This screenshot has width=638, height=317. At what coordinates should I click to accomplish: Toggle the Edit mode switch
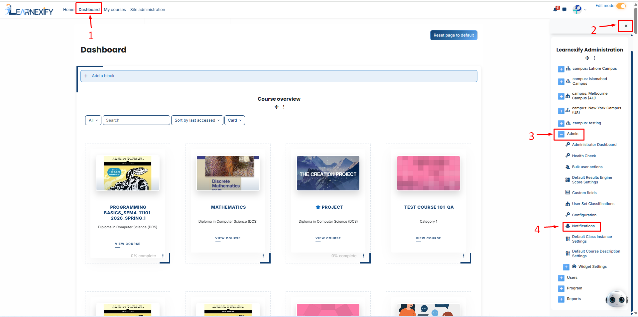(x=621, y=6)
